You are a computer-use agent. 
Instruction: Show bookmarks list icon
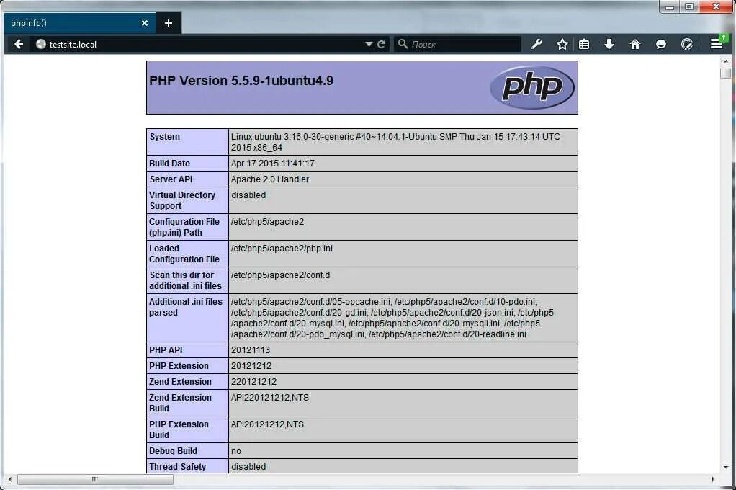click(584, 44)
